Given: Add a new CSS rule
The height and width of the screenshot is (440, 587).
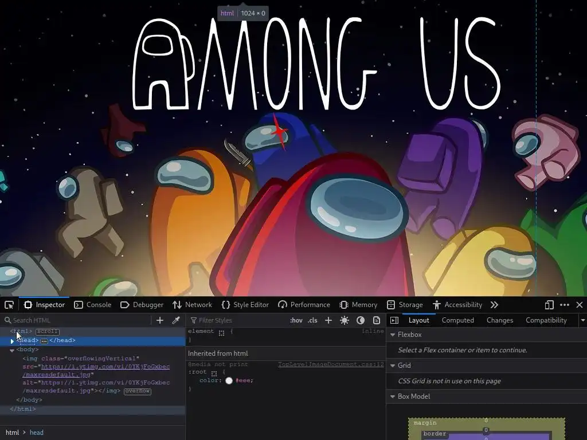Looking at the screenshot, I should point(328,320).
